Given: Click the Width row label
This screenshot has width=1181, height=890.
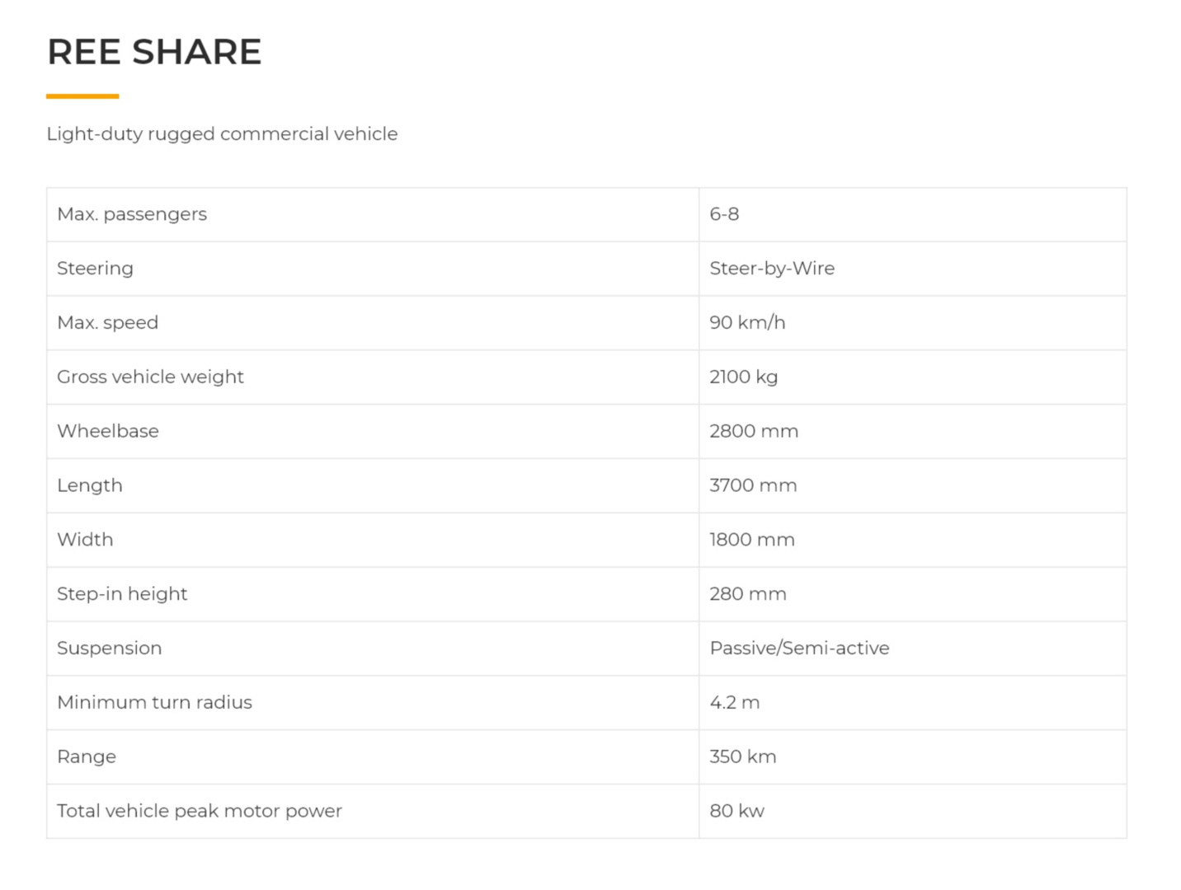Looking at the screenshot, I should point(85,540).
